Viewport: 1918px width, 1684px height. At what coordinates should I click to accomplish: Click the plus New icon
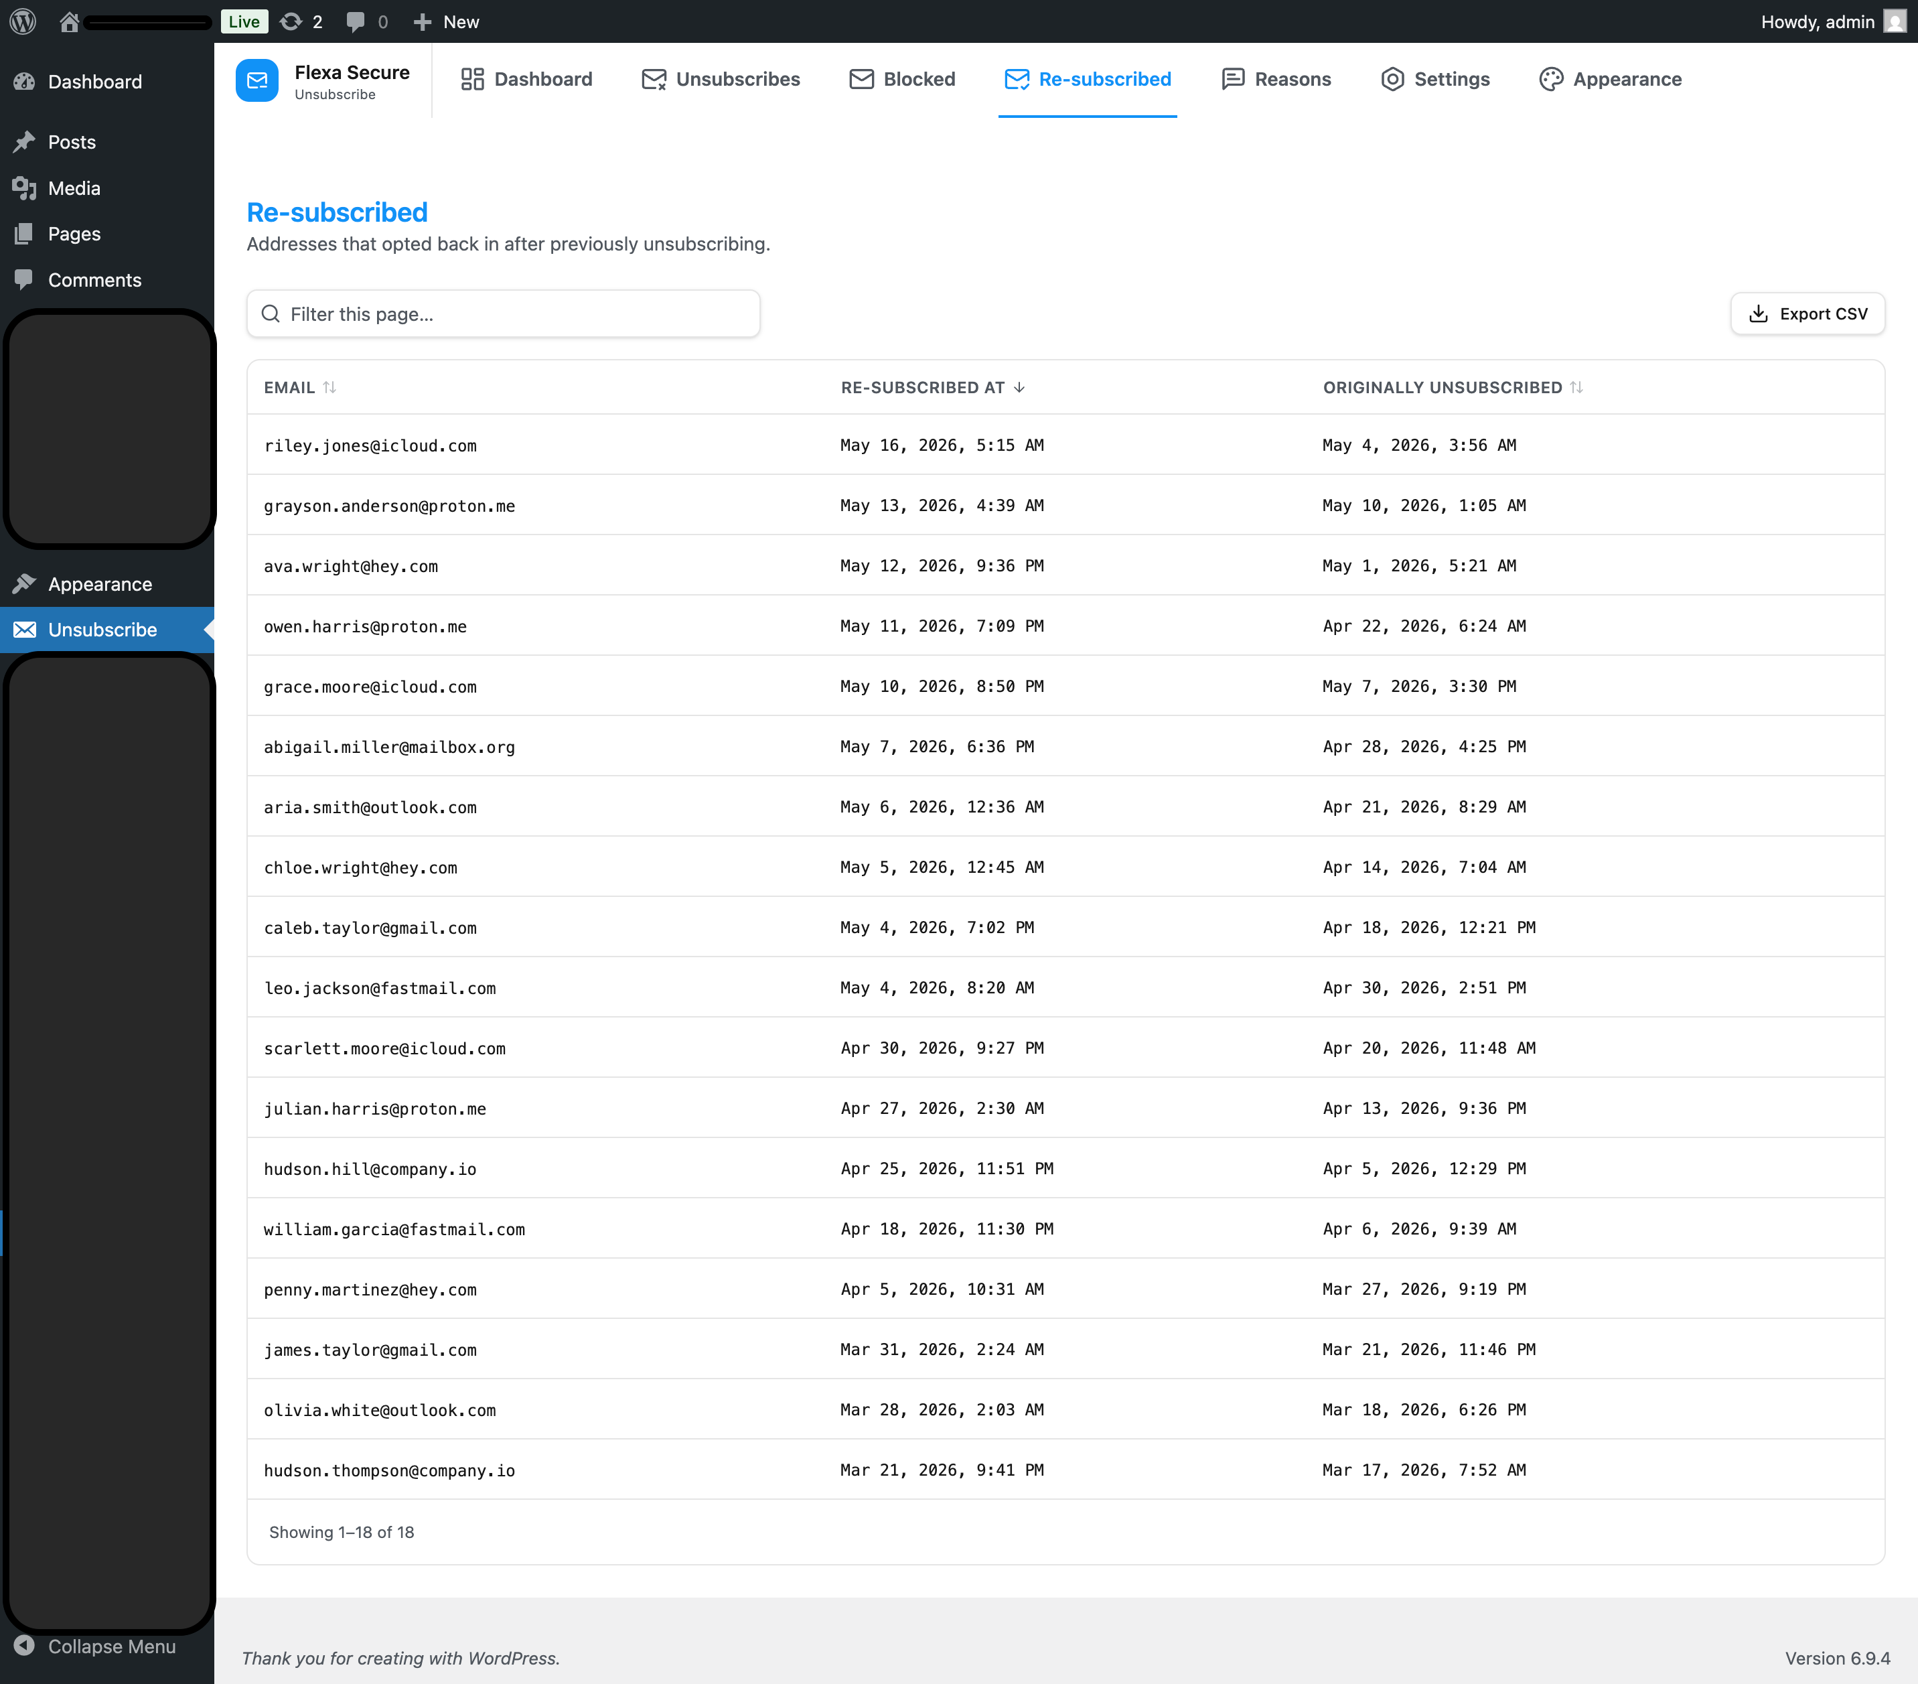tap(423, 21)
